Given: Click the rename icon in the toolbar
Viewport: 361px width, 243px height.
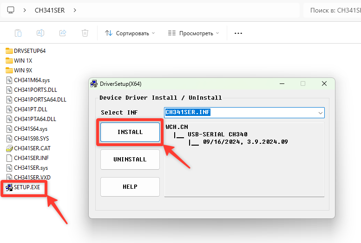Looking at the screenshot, I should (40, 33).
